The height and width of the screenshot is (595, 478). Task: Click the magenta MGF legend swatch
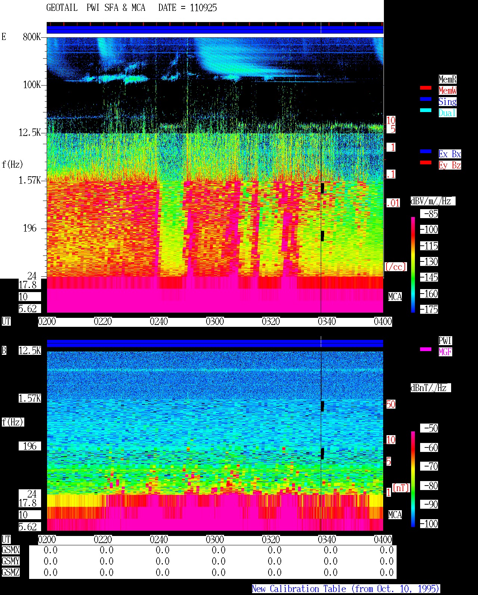click(x=426, y=349)
